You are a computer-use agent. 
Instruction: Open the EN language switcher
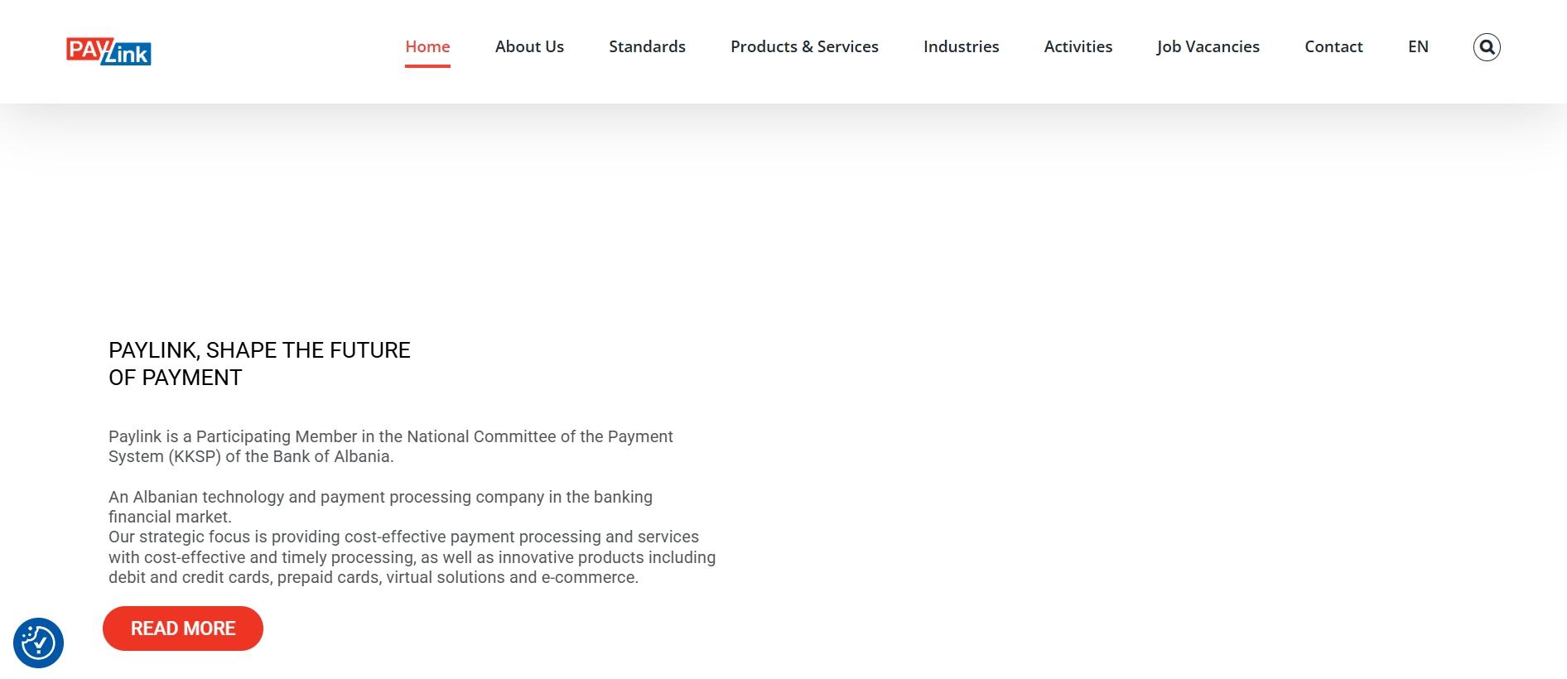[1418, 47]
